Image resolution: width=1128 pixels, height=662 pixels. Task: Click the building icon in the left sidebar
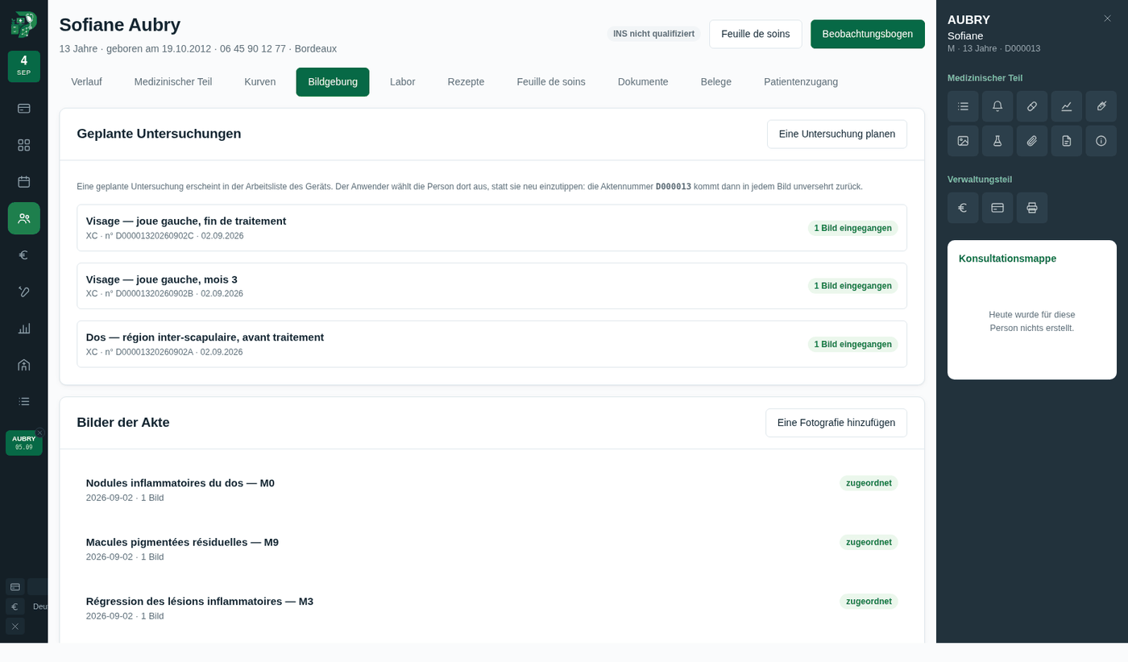tap(24, 365)
